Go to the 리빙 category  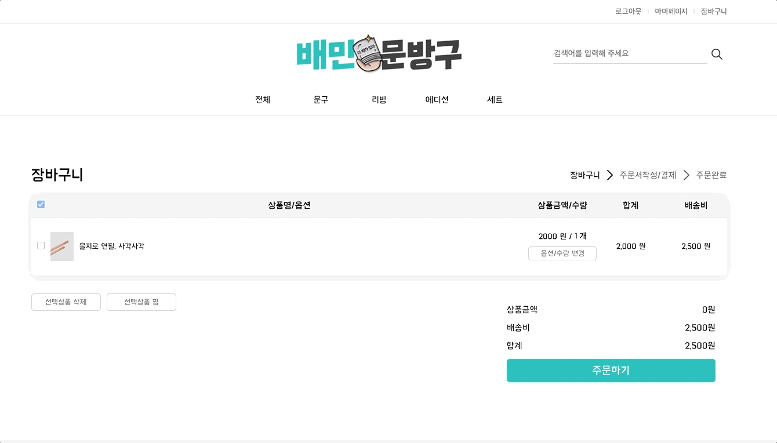point(379,100)
